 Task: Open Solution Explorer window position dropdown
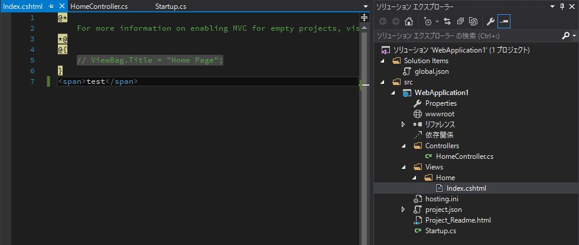coord(552,6)
